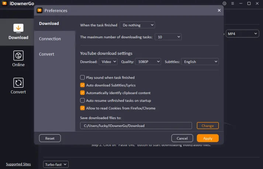This screenshot has width=263, height=169.
Task: Click the Change folder button
Action: 208,126
